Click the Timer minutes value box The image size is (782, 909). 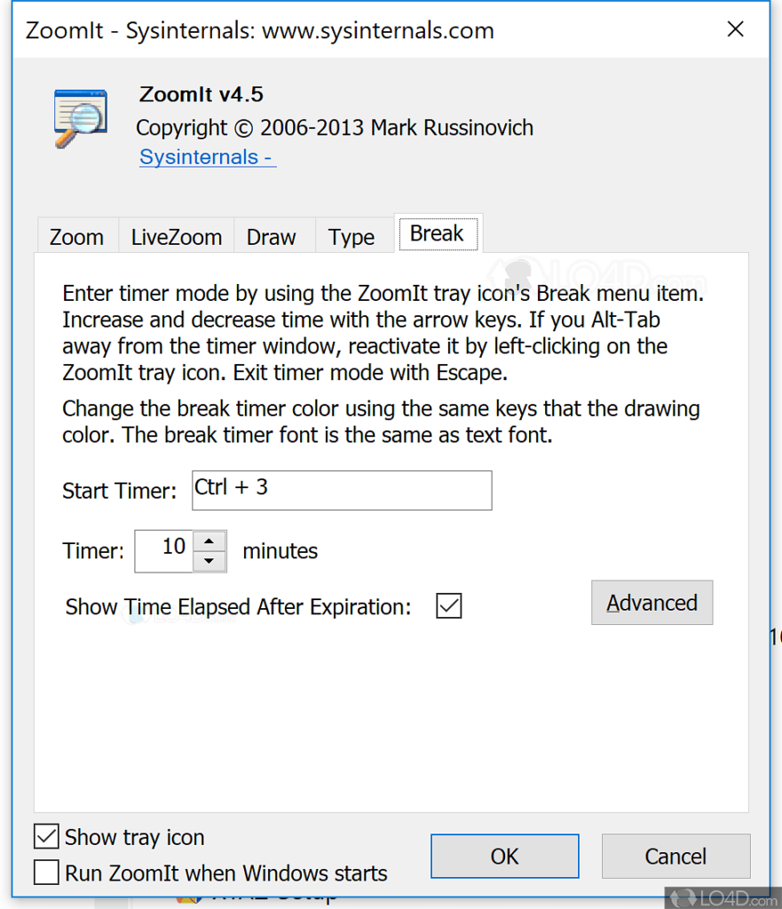[x=165, y=550]
